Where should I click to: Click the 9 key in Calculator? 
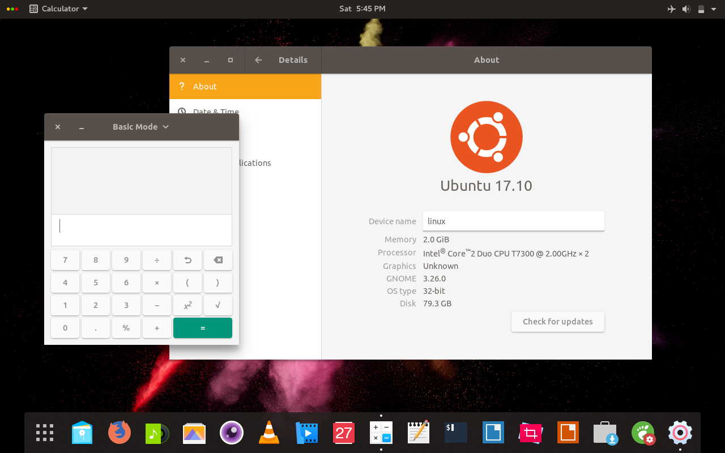click(126, 260)
